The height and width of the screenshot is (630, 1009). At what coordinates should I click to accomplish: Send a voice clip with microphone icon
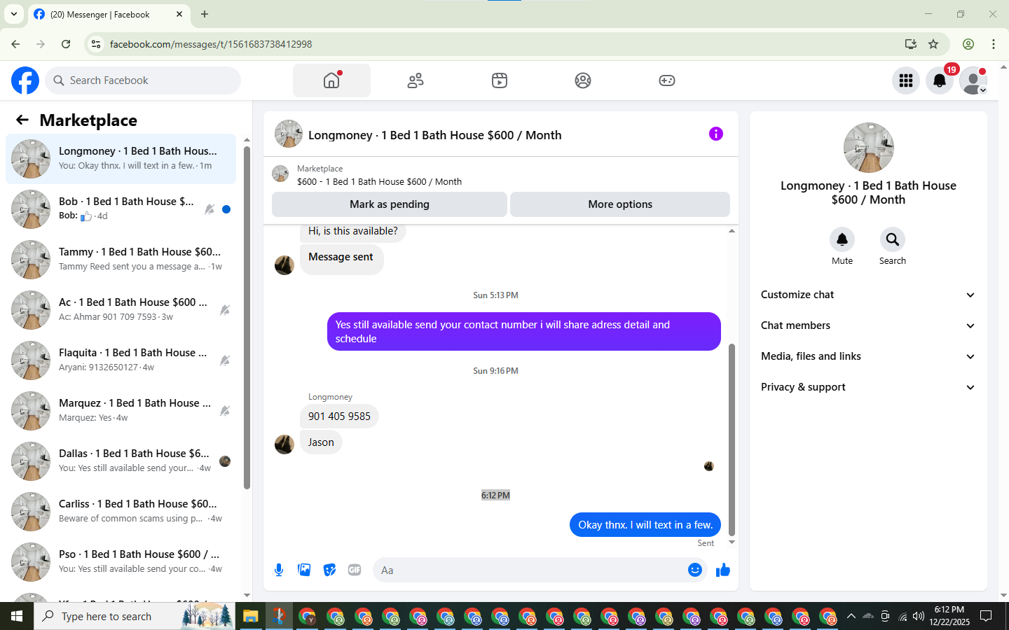279,570
